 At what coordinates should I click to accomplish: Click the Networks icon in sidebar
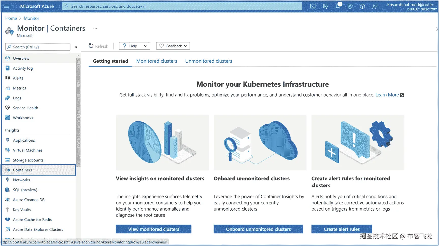[8, 180]
